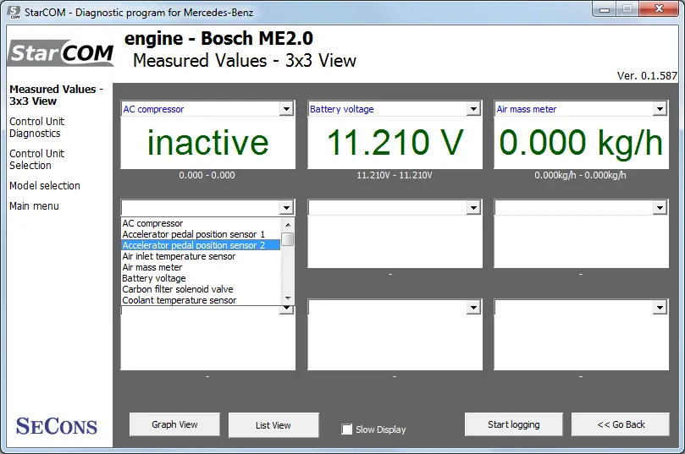The width and height of the screenshot is (685, 454).
Task: Click the StarCOM logo image
Action: tap(61, 52)
